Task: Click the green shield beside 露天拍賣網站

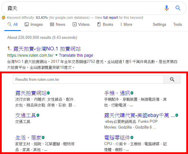Action: click(48, 93)
